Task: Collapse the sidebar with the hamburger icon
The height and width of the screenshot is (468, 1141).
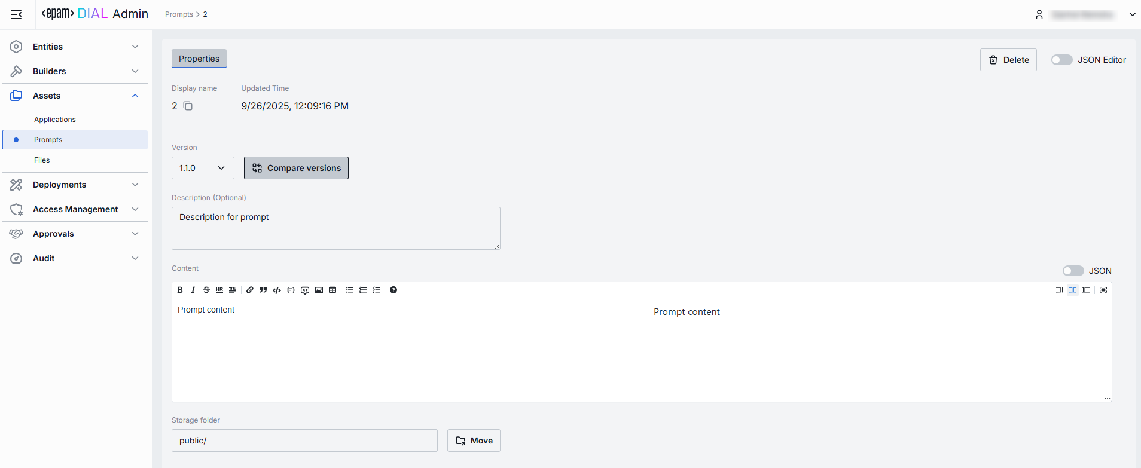Action: point(16,14)
